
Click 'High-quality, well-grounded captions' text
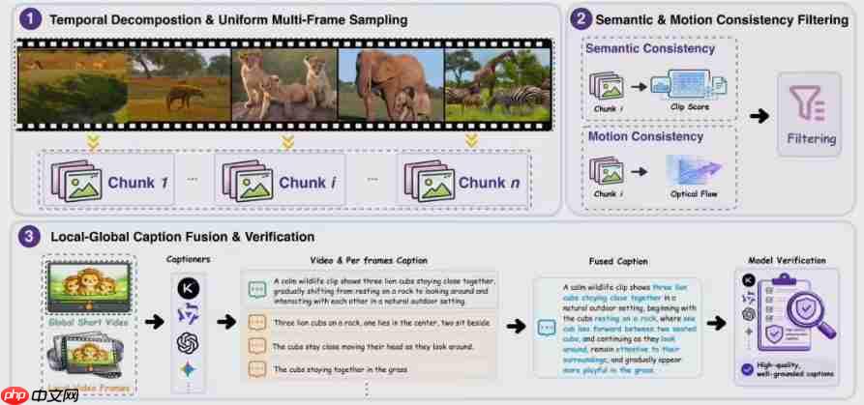point(796,369)
